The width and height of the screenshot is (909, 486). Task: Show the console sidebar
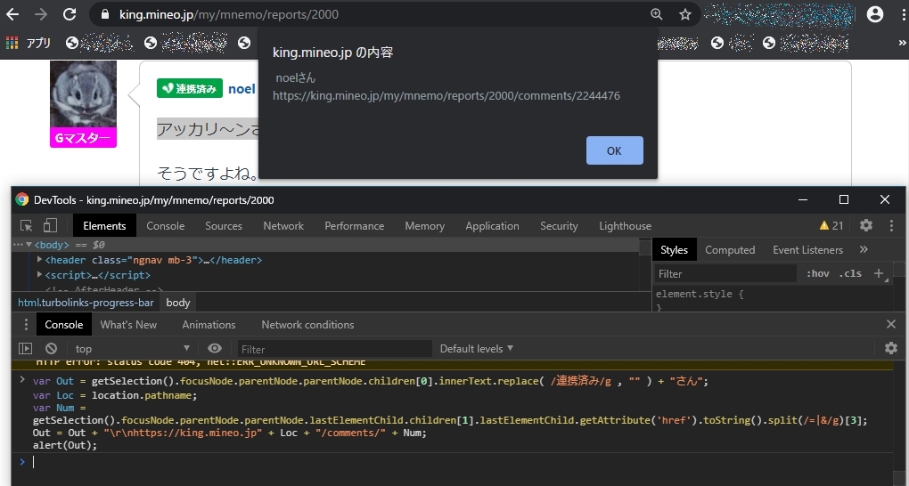[26, 349]
